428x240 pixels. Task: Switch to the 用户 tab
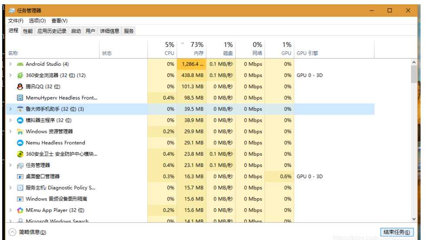(90, 31)
